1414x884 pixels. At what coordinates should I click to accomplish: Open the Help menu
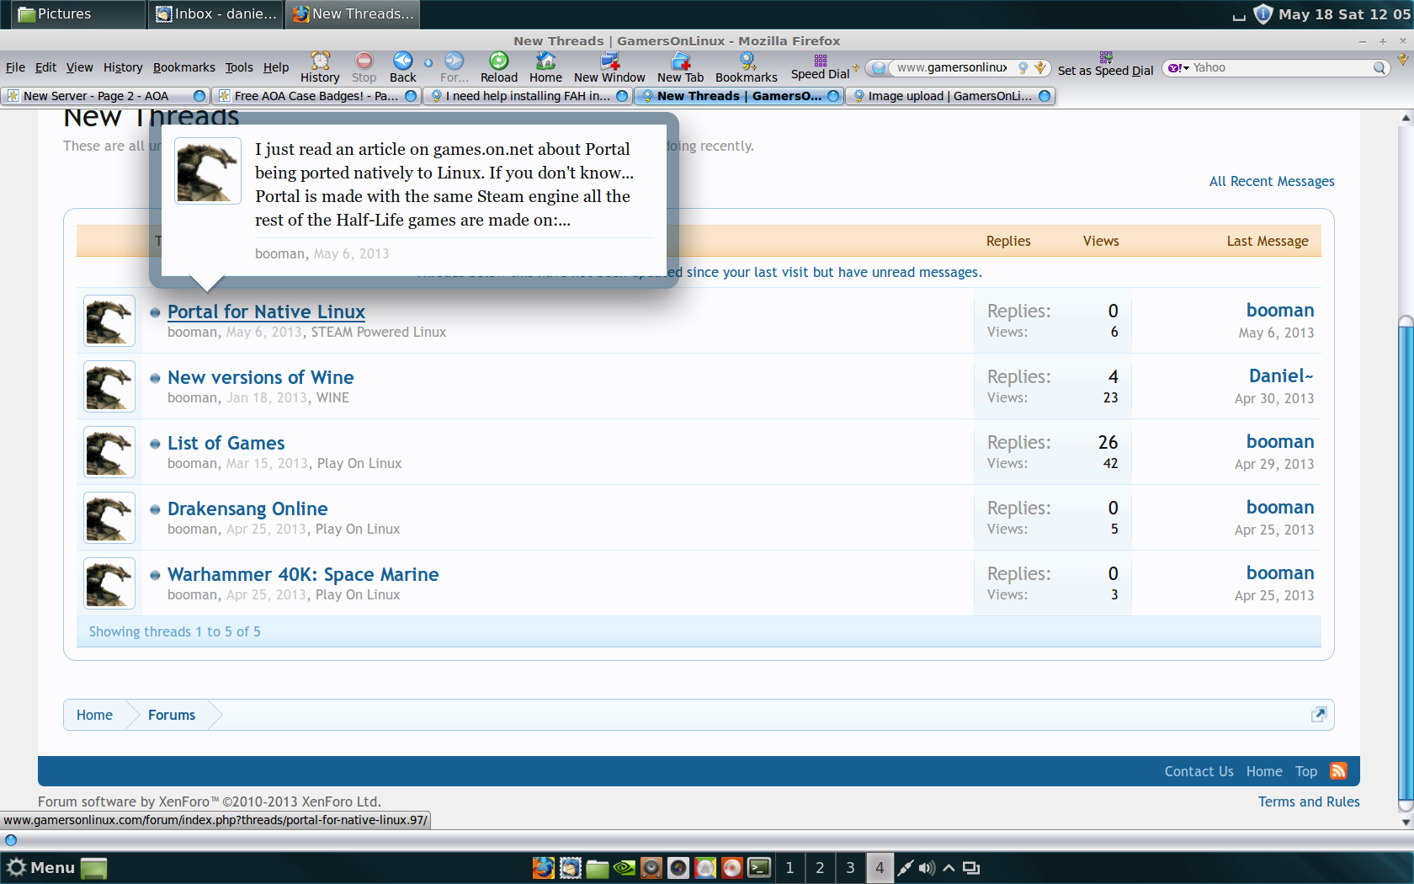(276, 67)
